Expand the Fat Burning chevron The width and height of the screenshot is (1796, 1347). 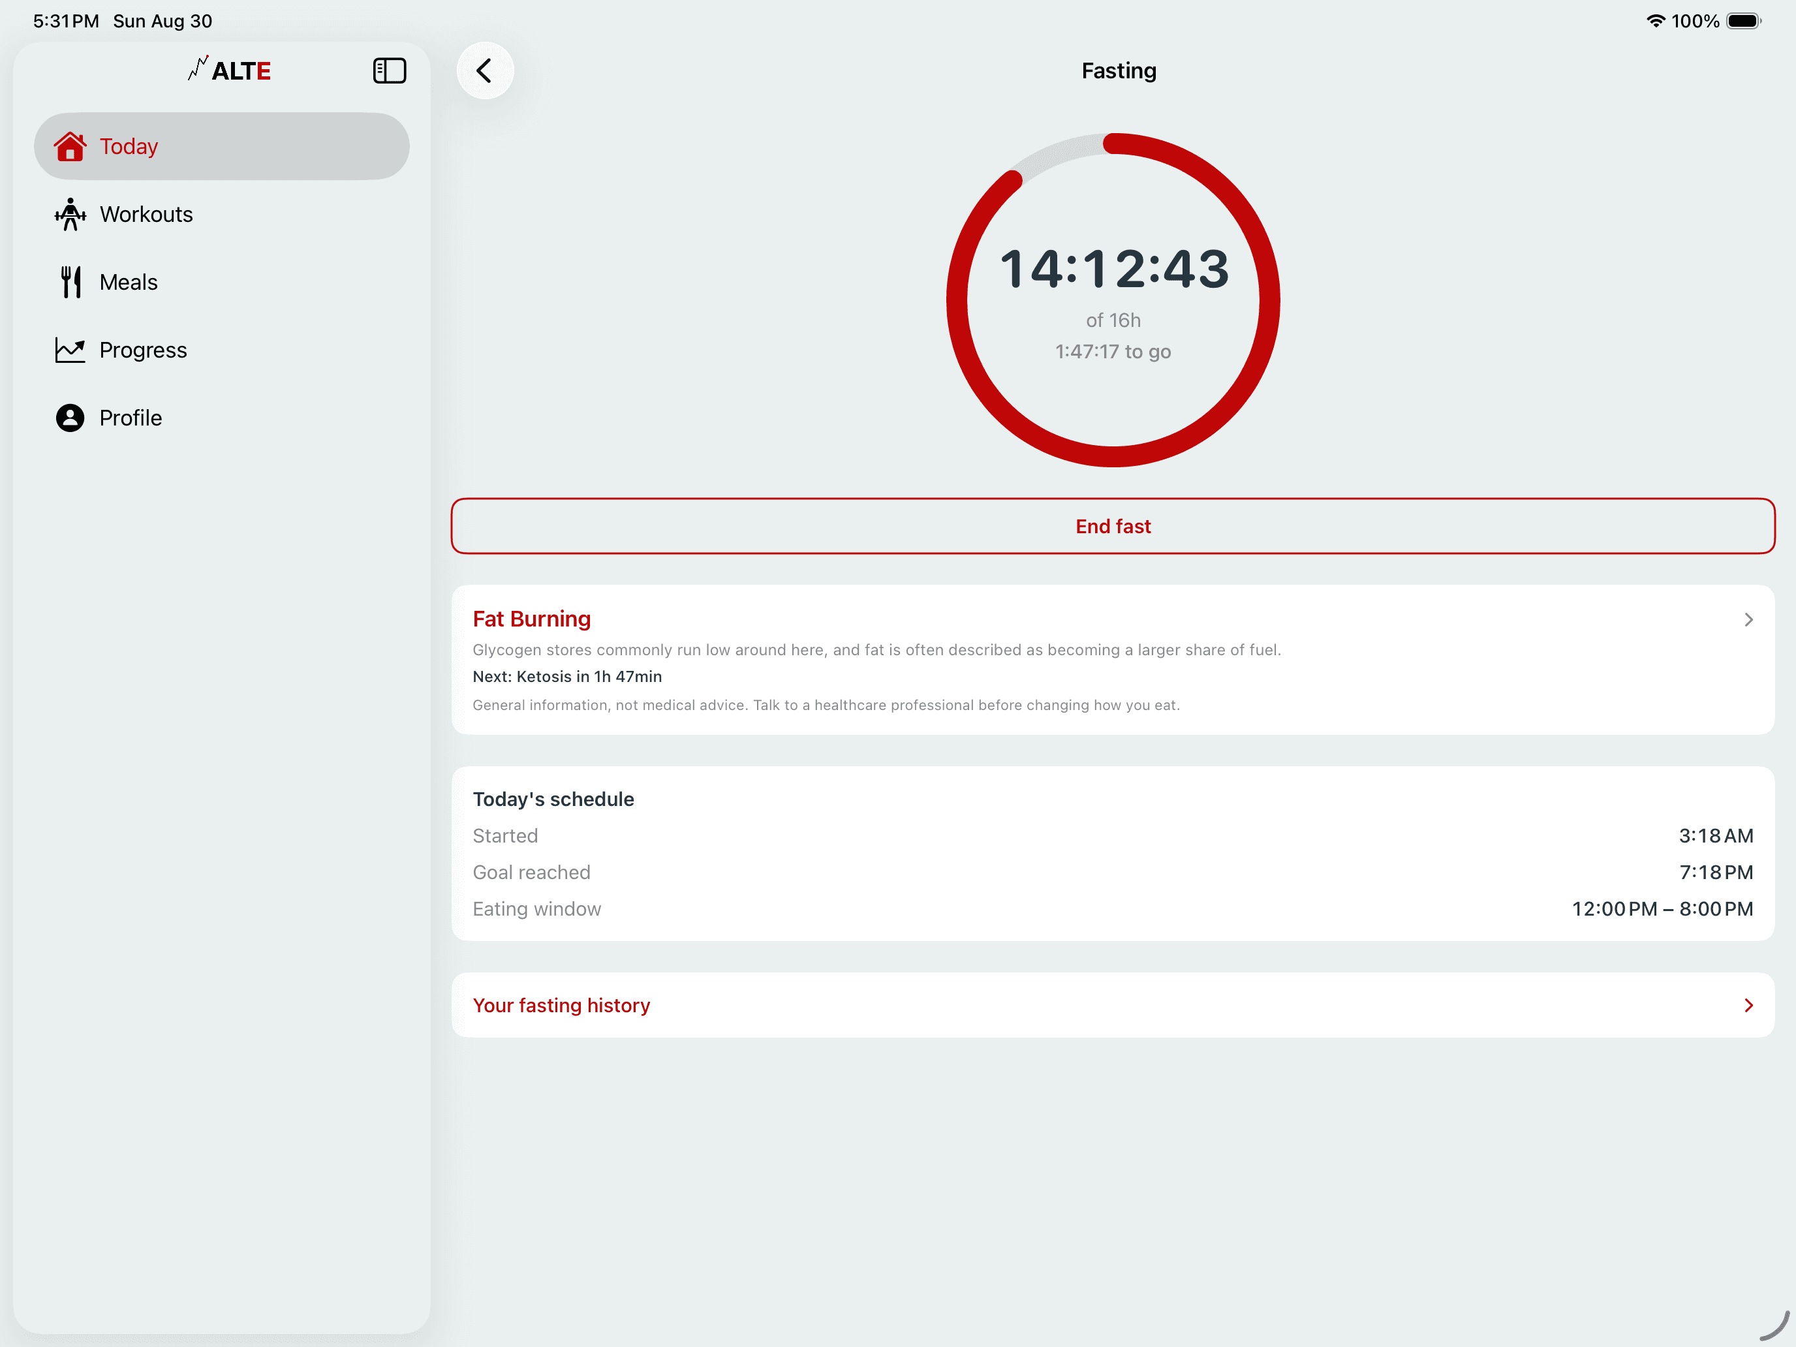tap(1748, 619)
